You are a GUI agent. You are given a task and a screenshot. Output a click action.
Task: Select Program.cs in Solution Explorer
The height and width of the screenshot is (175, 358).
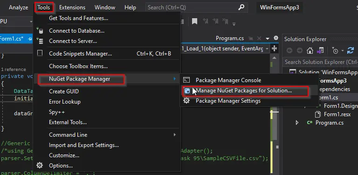pos(329,123)
